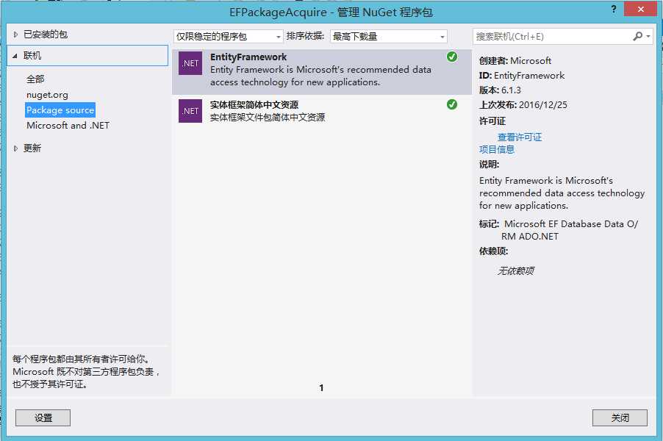Open the help question mark button
The height and width of the screenshot is (441, 663).
[614, 10]
